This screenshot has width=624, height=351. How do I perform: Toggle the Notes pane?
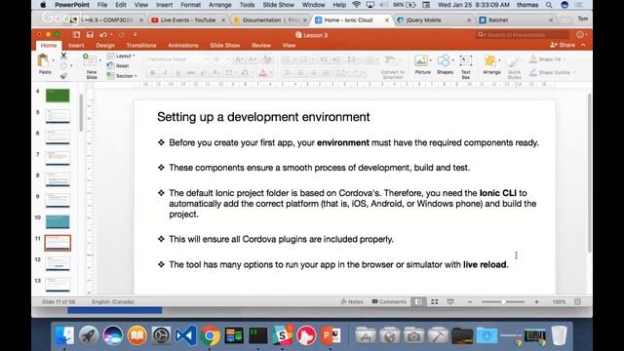352,301
